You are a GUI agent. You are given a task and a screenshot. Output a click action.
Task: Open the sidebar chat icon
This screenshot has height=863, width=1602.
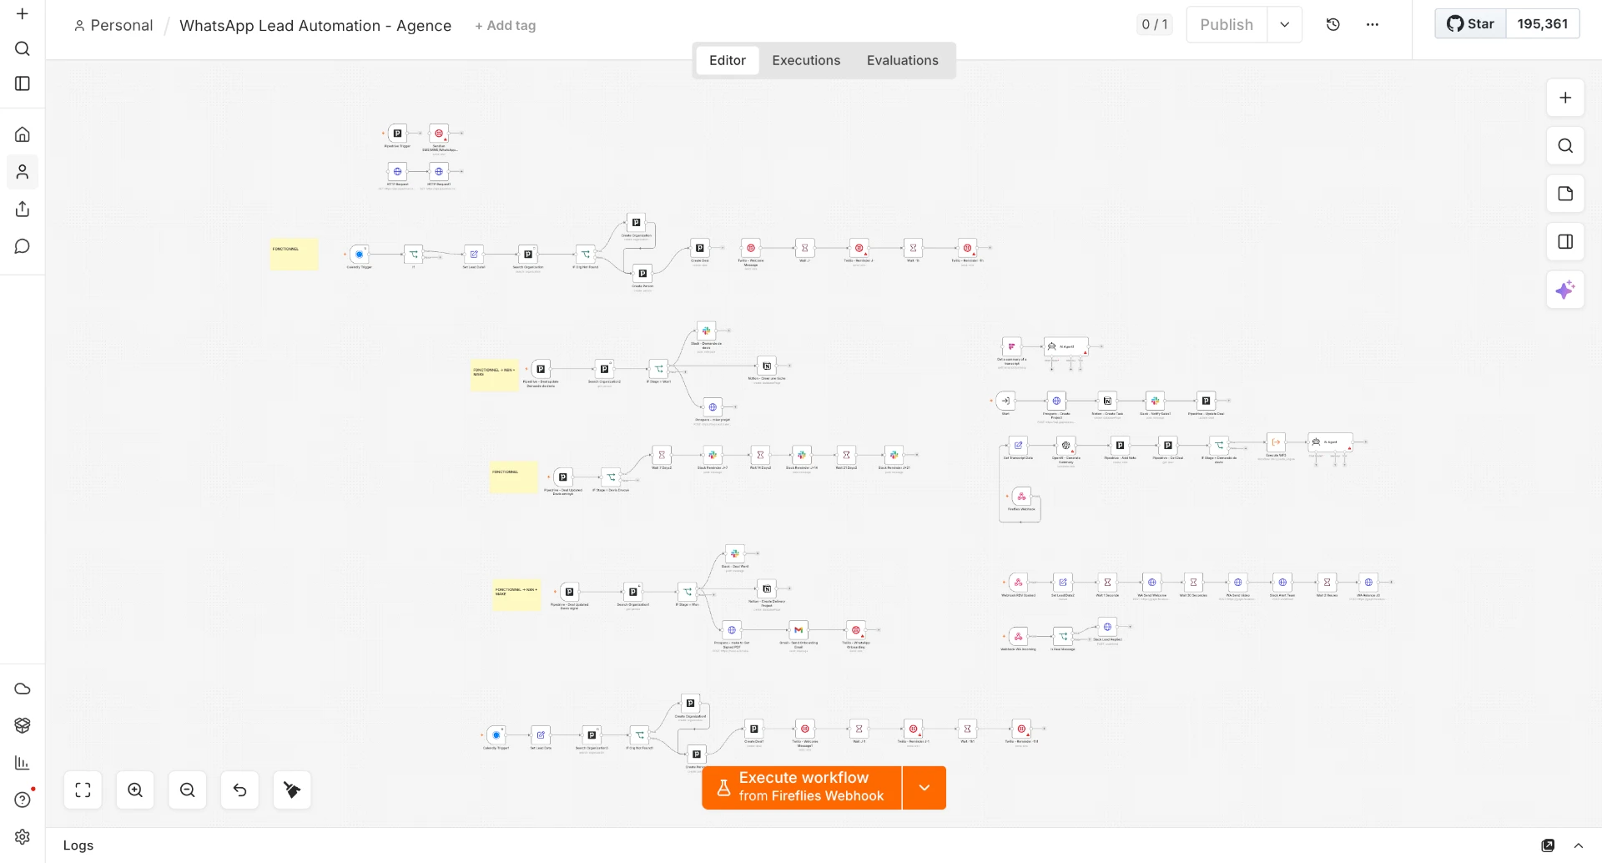[23, 246]
